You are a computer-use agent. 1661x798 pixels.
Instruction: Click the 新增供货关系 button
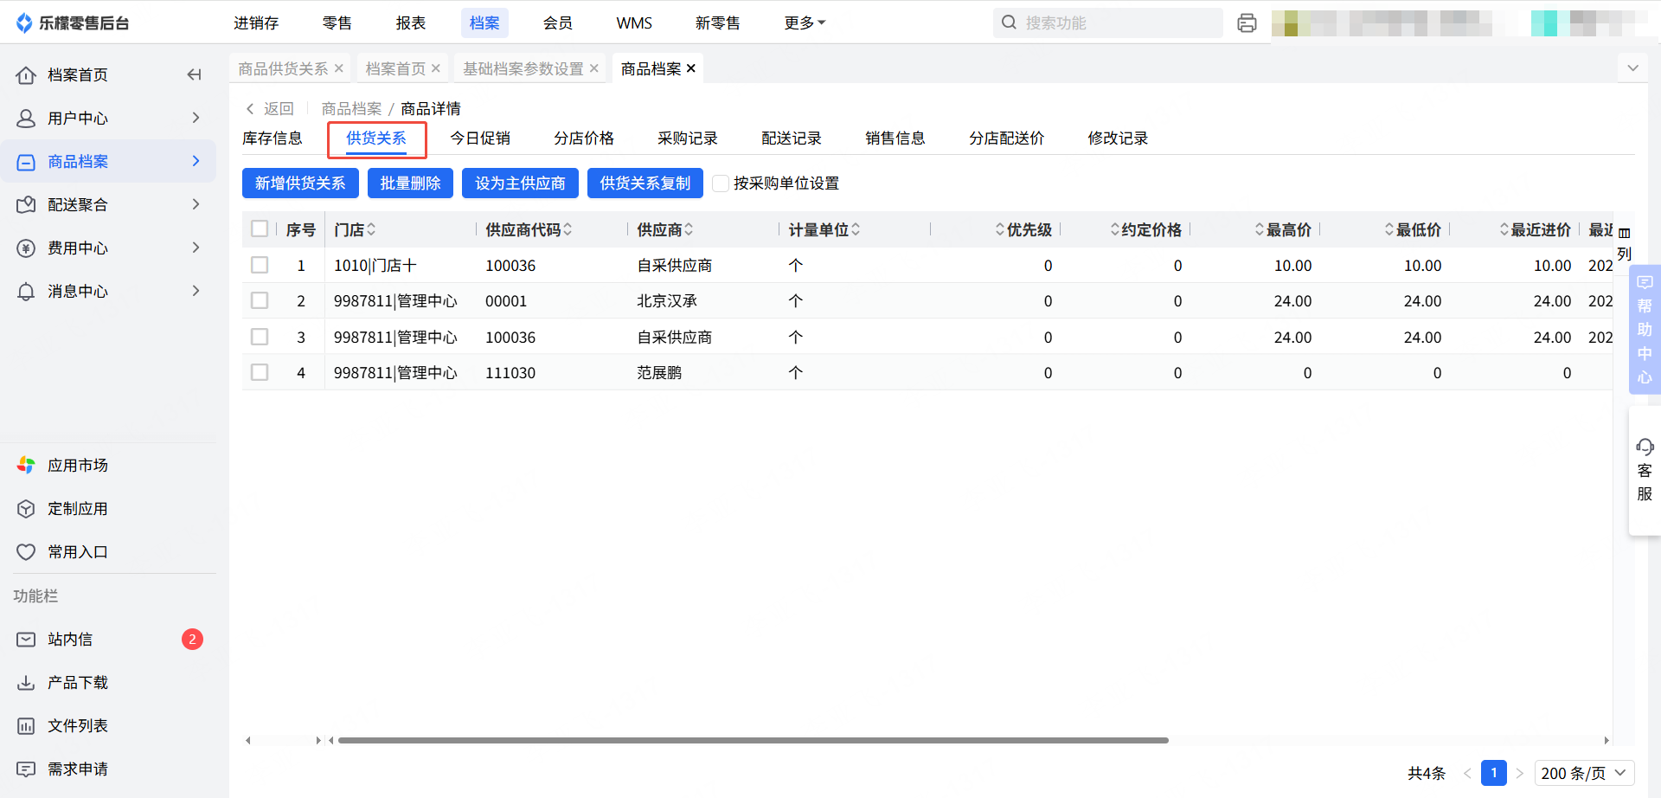pyautogui.click(x=300, y=183)
